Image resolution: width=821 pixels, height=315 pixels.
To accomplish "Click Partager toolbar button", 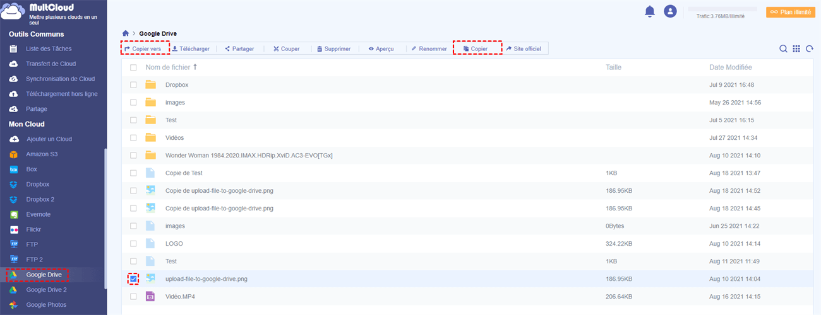I will pyautogui.click(x=239, y=49).
